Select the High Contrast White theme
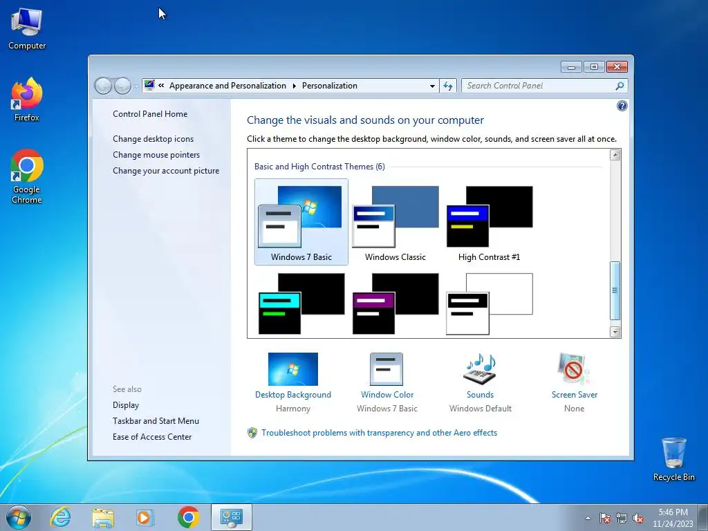 pos(489,304)
